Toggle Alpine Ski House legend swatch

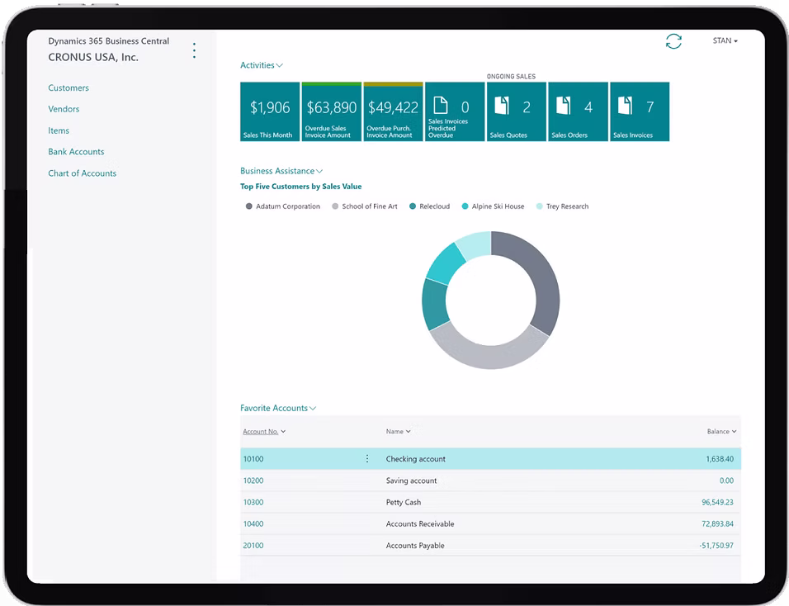coord(465,206)
